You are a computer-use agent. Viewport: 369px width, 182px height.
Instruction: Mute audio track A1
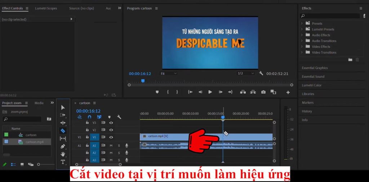click(x=111, y=146)
